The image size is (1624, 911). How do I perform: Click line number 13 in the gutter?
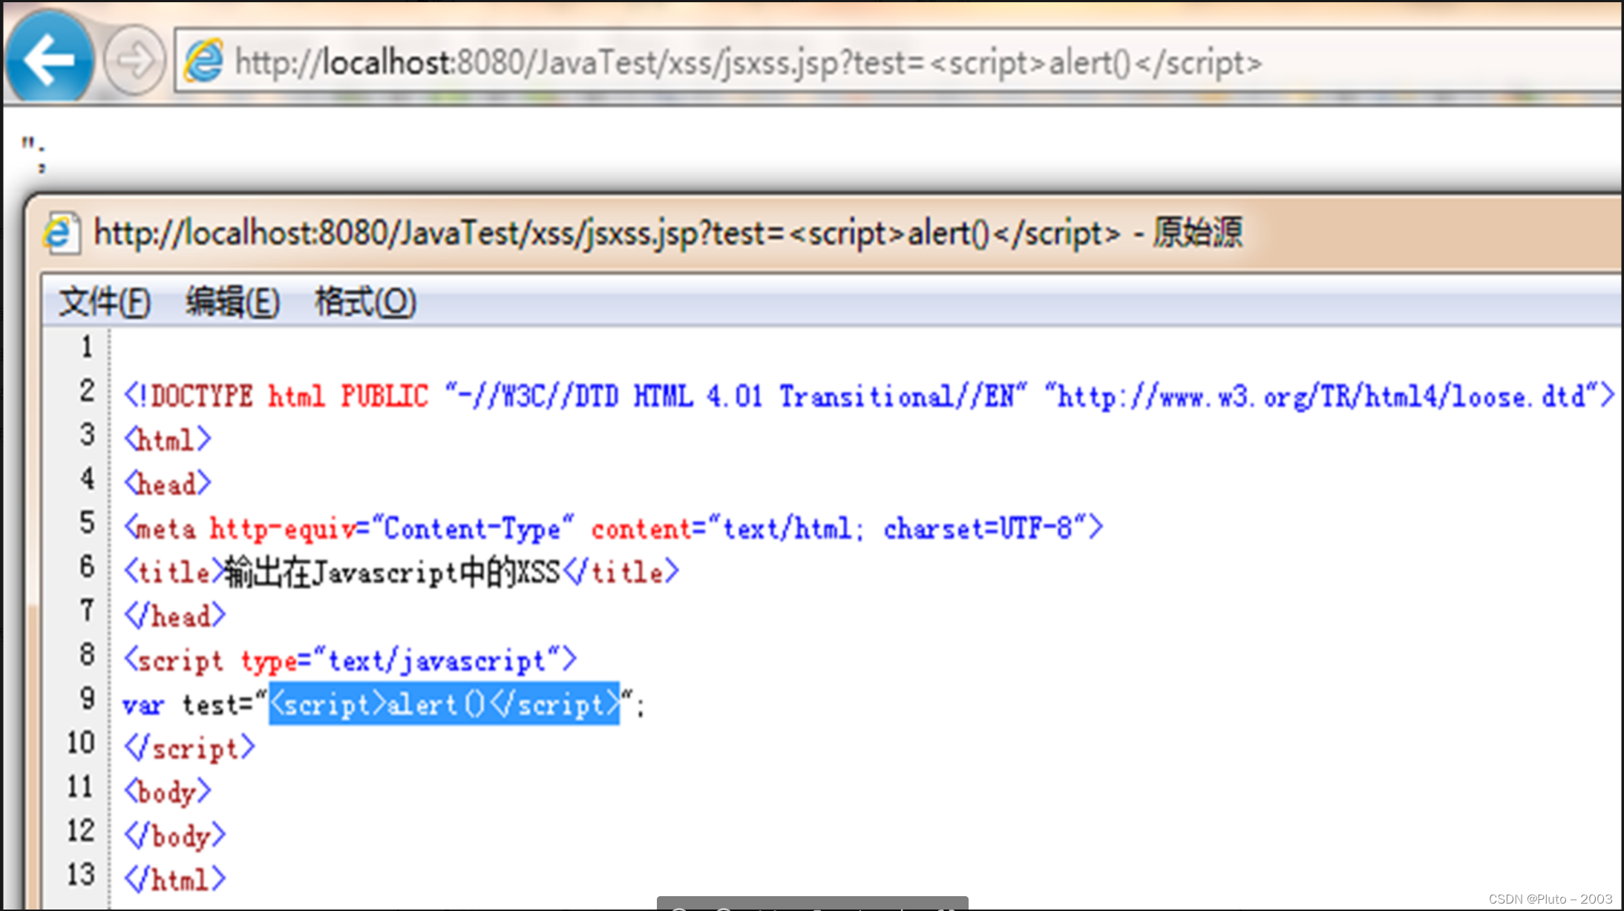tap(81, 874)
